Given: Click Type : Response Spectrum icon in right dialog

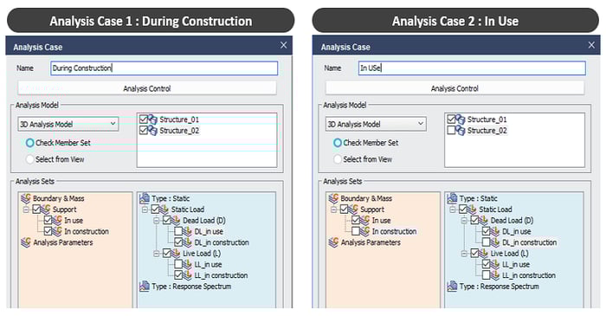Looking at the screenshot, I should point(452,287).
